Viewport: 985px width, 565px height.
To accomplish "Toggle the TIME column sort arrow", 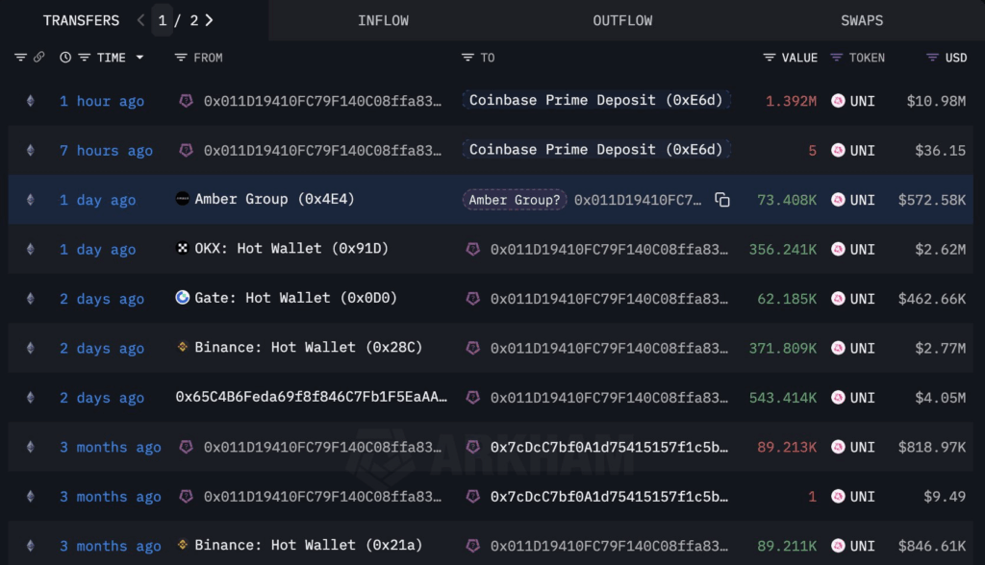I will tap(139, 58).
